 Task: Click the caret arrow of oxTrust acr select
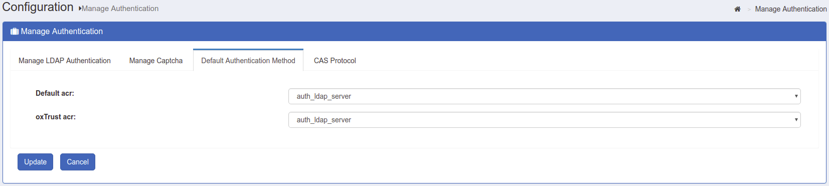(x=796, y=120)
